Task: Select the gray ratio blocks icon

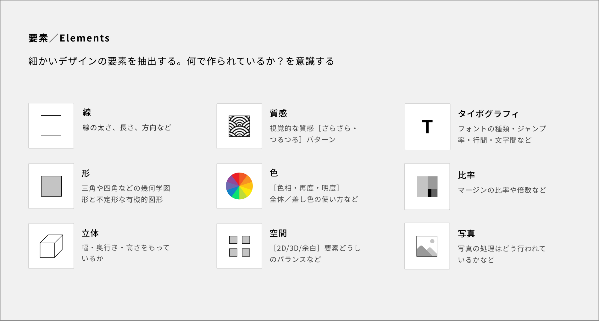Action: pos(427,187)
